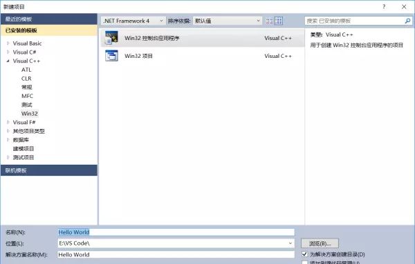Toggle 为解决方案创建目录 checkbox
The image size is (415, 264).
tap(304, 254)
